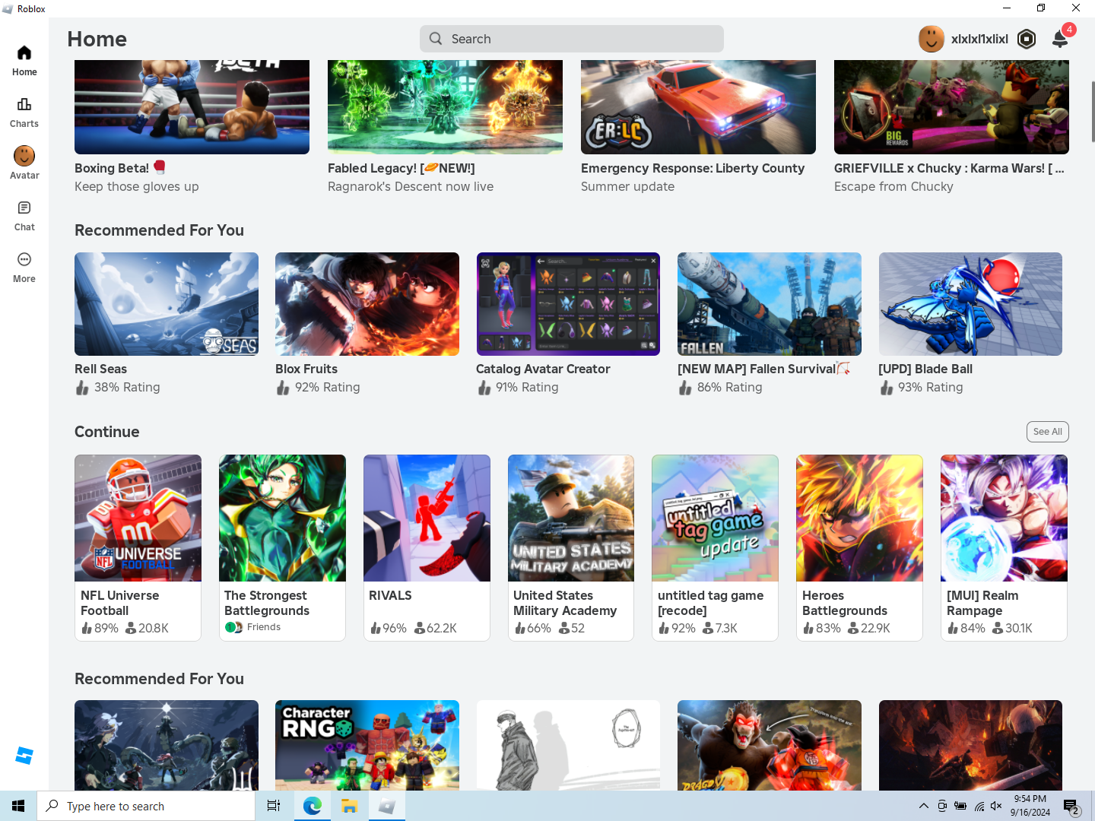The width and height of the screenshot is (1095, 821).
Task: Open Emergency Response: Liberty County title
Action: [693, 168]
